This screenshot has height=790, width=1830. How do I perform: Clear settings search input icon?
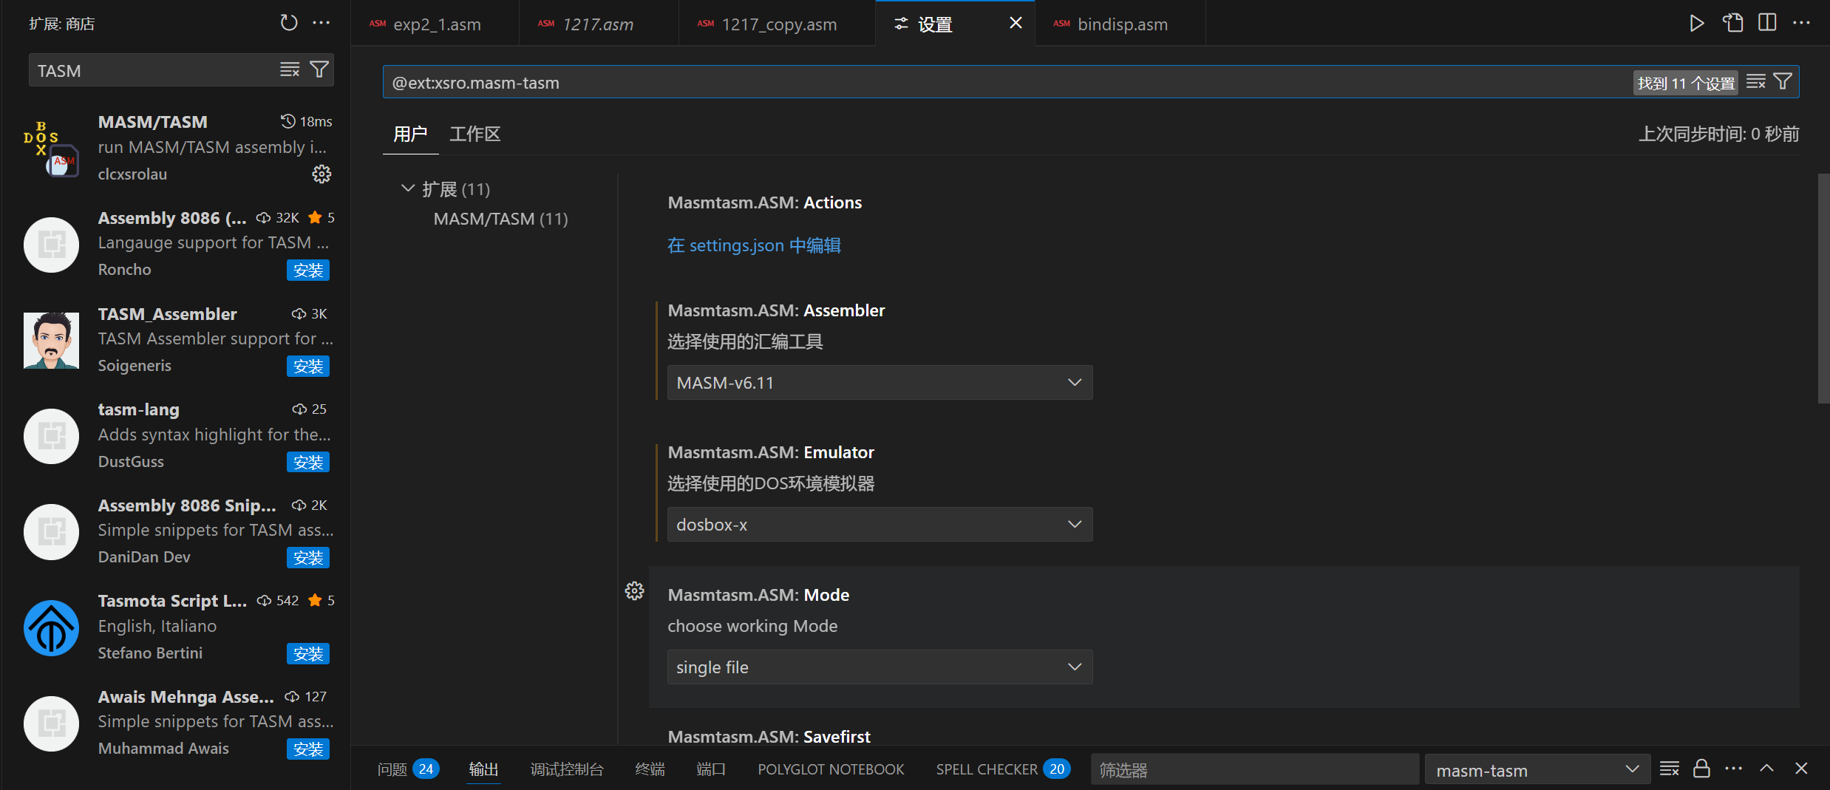1756,82
